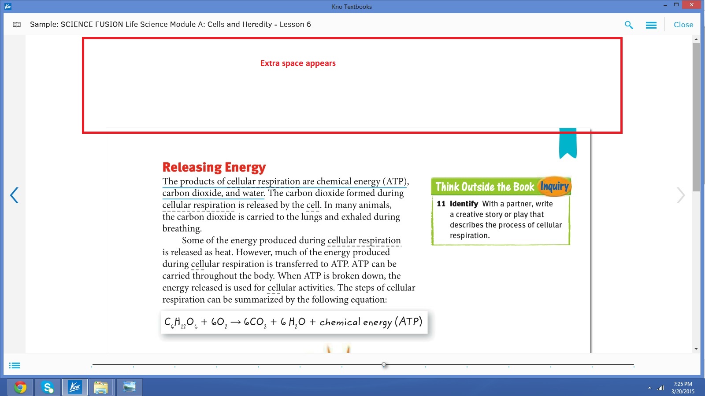Select the Kno app taskbar icon
The width and height of the screenshot is (705, 396).
click(75, 387)
